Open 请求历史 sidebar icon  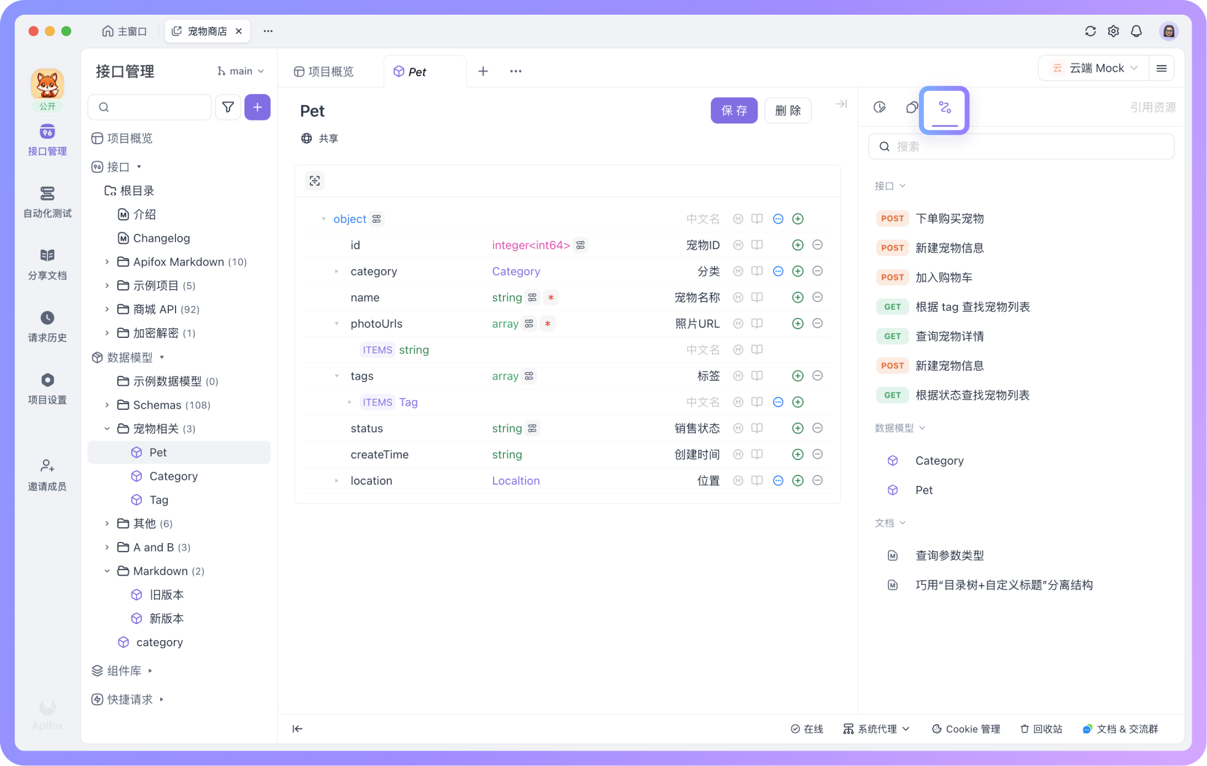47,326
